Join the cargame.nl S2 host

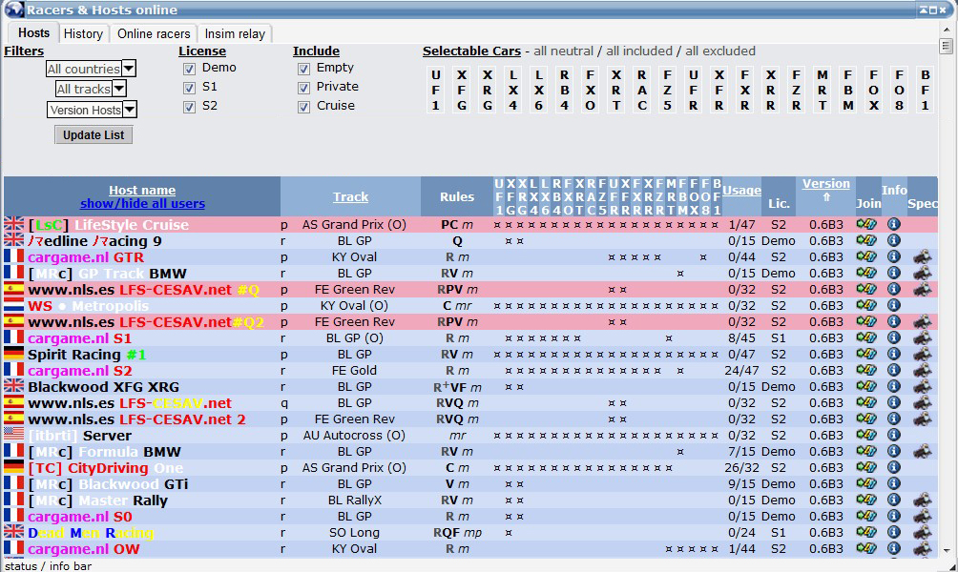866,370
